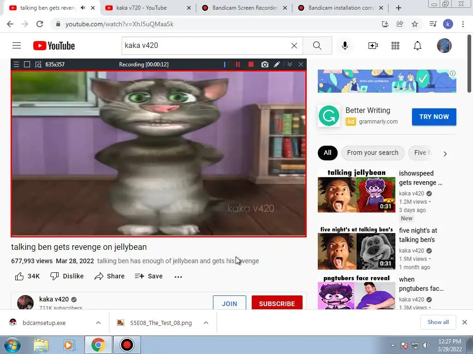Open the account avatar menu
This screenshot has width=473, height=354.
click(444, 46)
